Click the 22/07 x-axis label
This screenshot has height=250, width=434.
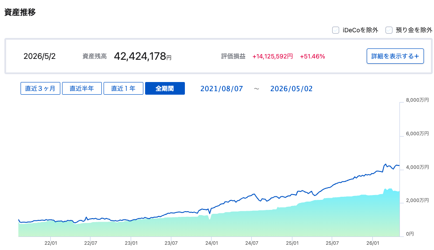coord(91,243)
